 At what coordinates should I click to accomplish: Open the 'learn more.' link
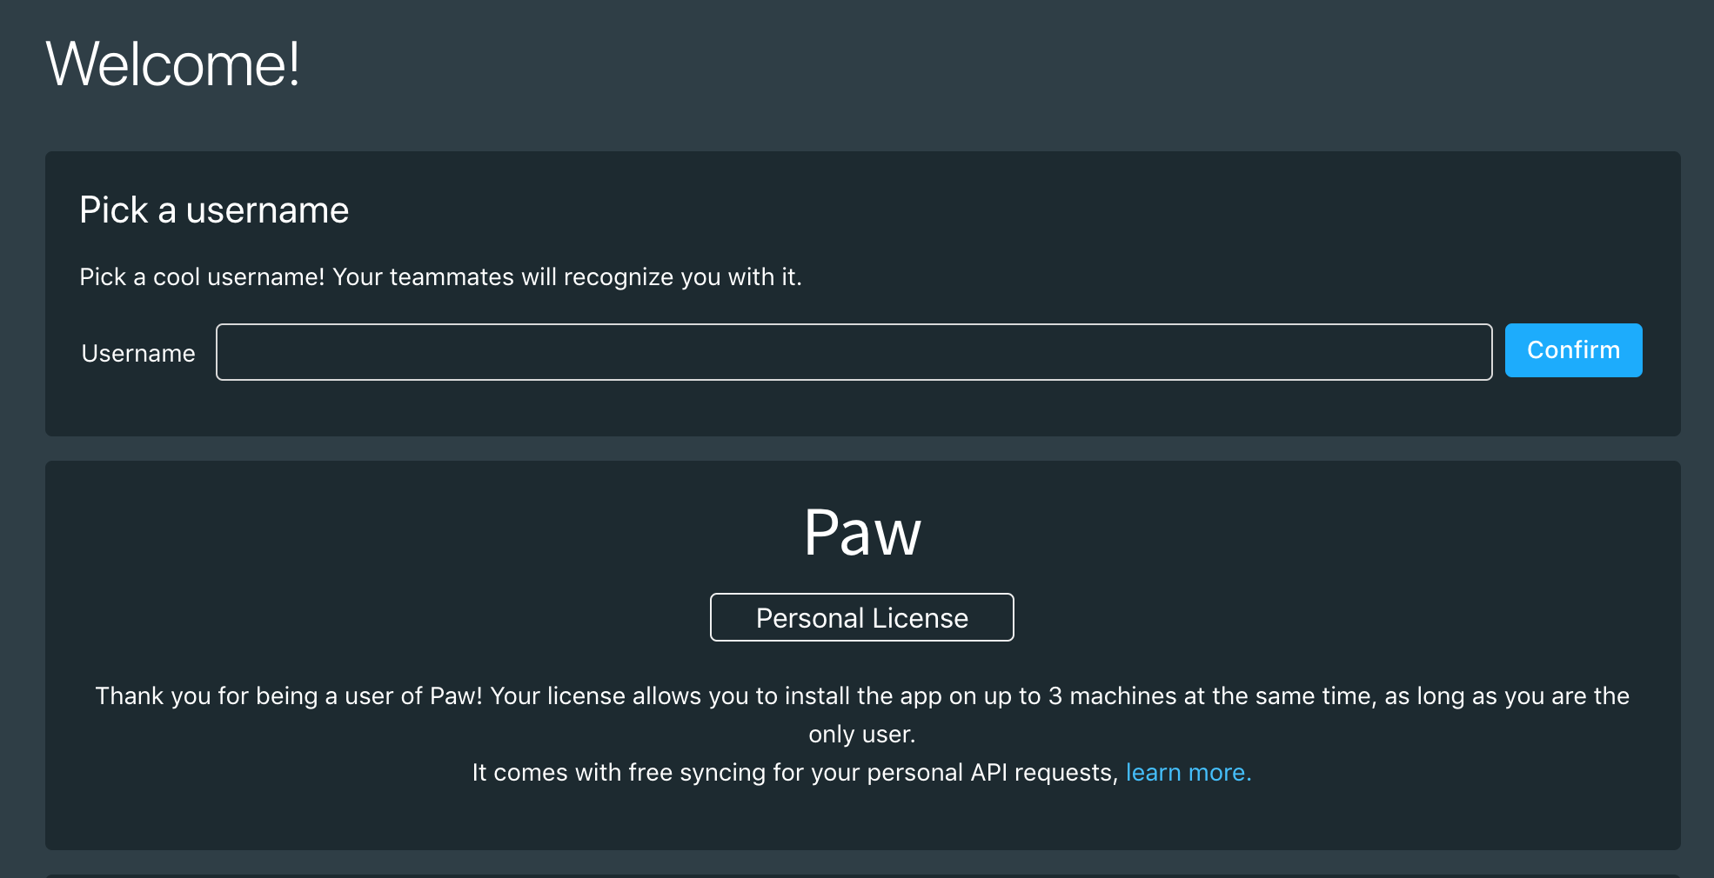click(1188, 773)
